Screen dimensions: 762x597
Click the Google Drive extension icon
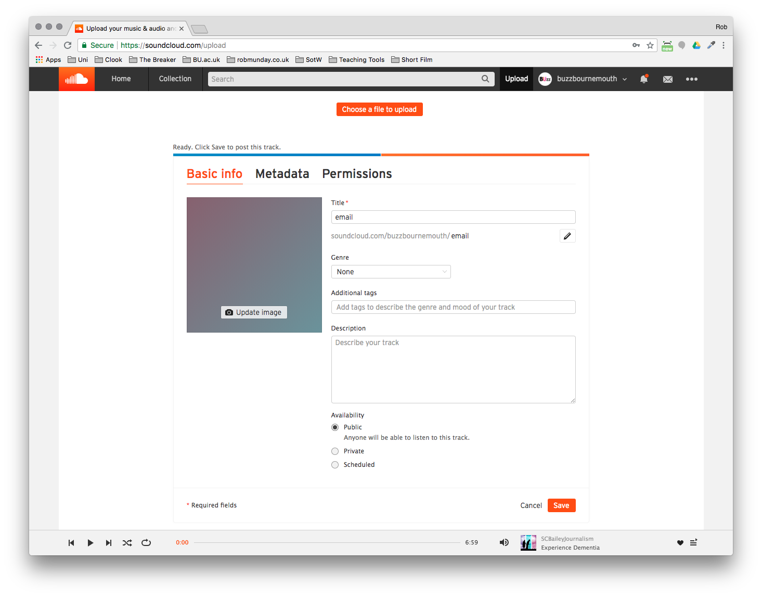696,45
